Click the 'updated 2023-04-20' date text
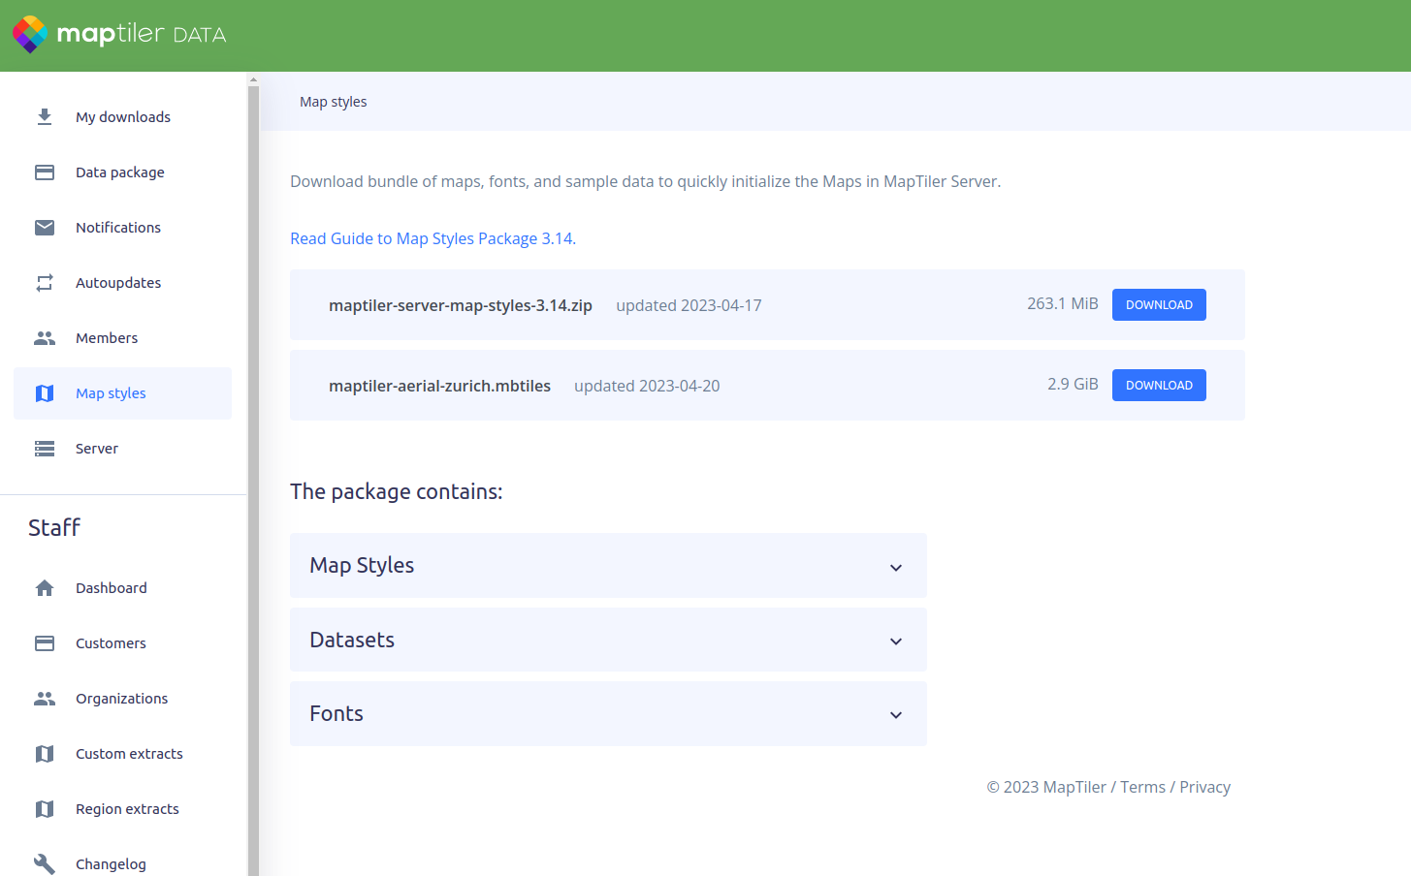Screen dimensions: 1411x876 647,386
